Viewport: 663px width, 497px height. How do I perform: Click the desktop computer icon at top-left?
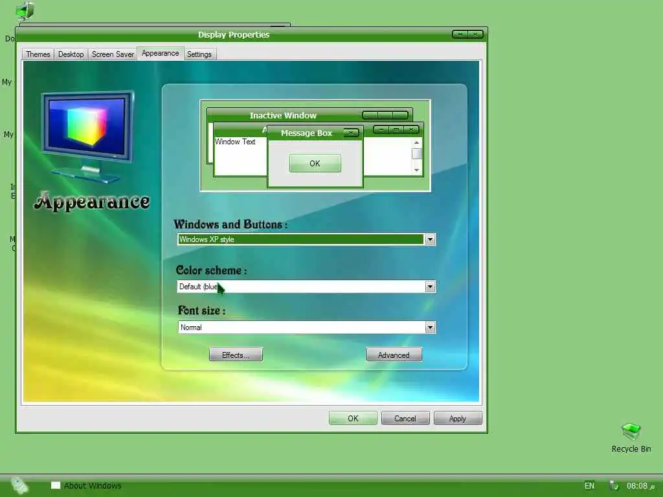25,10
